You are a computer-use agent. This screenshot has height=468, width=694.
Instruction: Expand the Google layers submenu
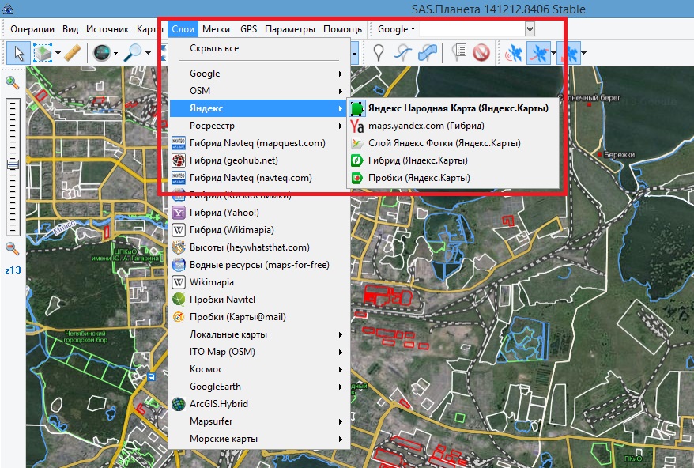(x=259, y=74)
